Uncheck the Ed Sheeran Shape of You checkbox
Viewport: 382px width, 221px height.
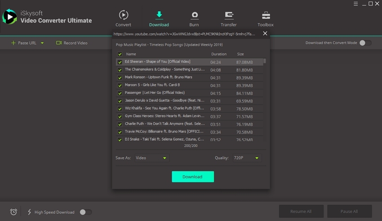point(120,62)
